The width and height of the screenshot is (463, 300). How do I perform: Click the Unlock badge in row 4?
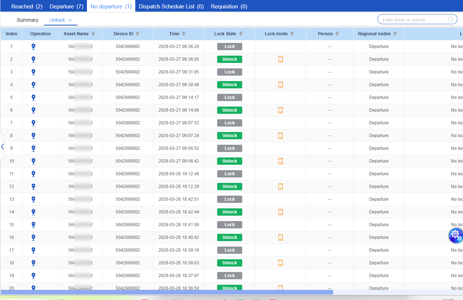[x=229, y=85]
